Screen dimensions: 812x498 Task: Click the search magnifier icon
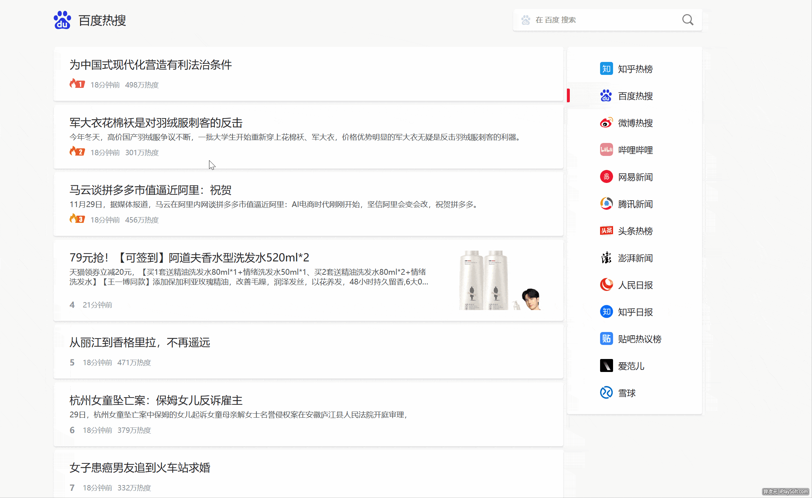pos(687,20)
